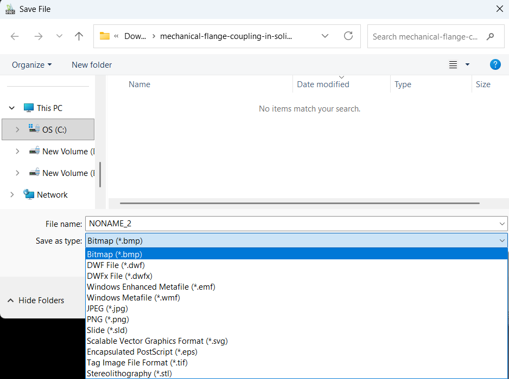Click the Back navigation arrow

pos(15,36)
